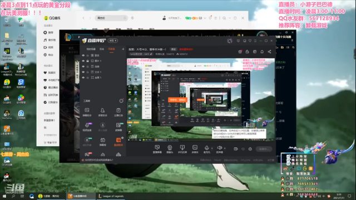Hide the 文本 1 layer with eye icon
Screen dimensions: 356x200
coord(83,72)
